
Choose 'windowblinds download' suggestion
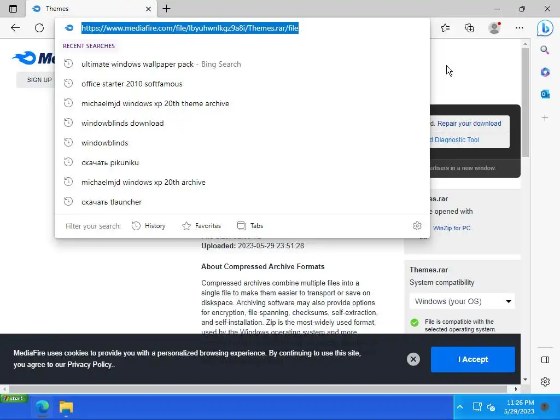point(242,123)
